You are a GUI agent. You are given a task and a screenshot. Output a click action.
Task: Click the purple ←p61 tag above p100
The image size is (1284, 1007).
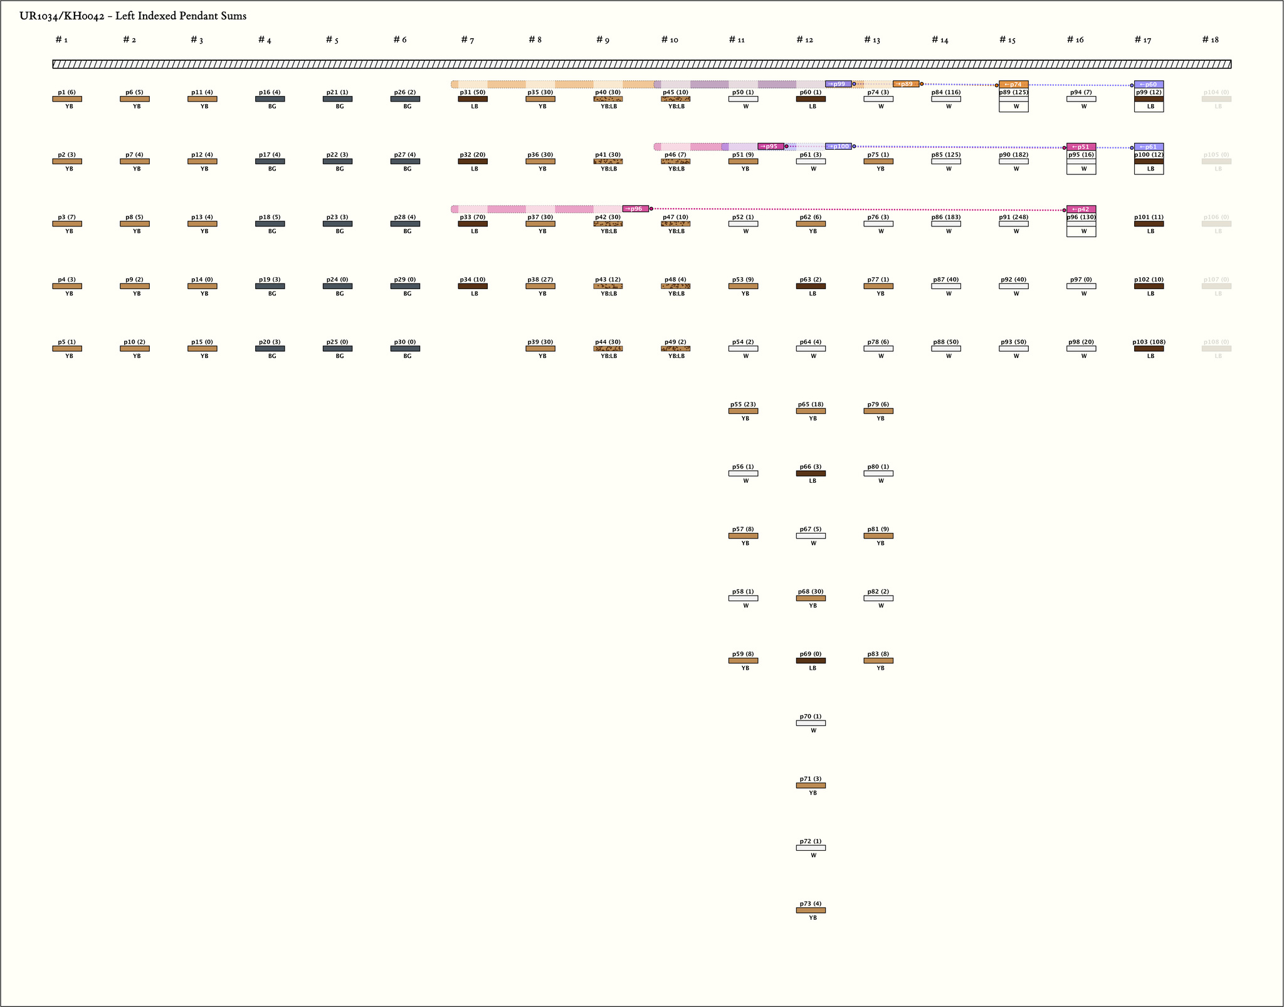[1149, 147]
